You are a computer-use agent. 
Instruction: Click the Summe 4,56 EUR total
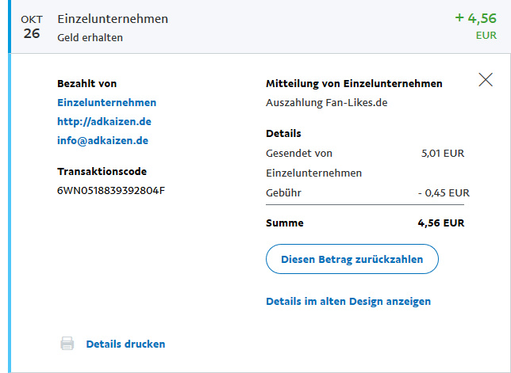point(441,223)
